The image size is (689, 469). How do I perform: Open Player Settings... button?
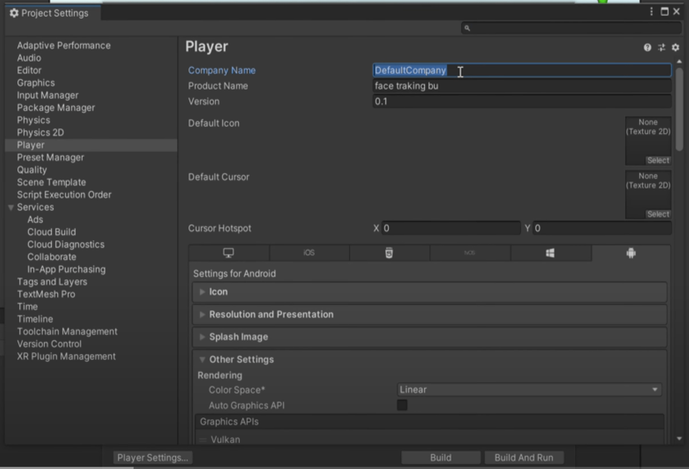tap(152, 457)
